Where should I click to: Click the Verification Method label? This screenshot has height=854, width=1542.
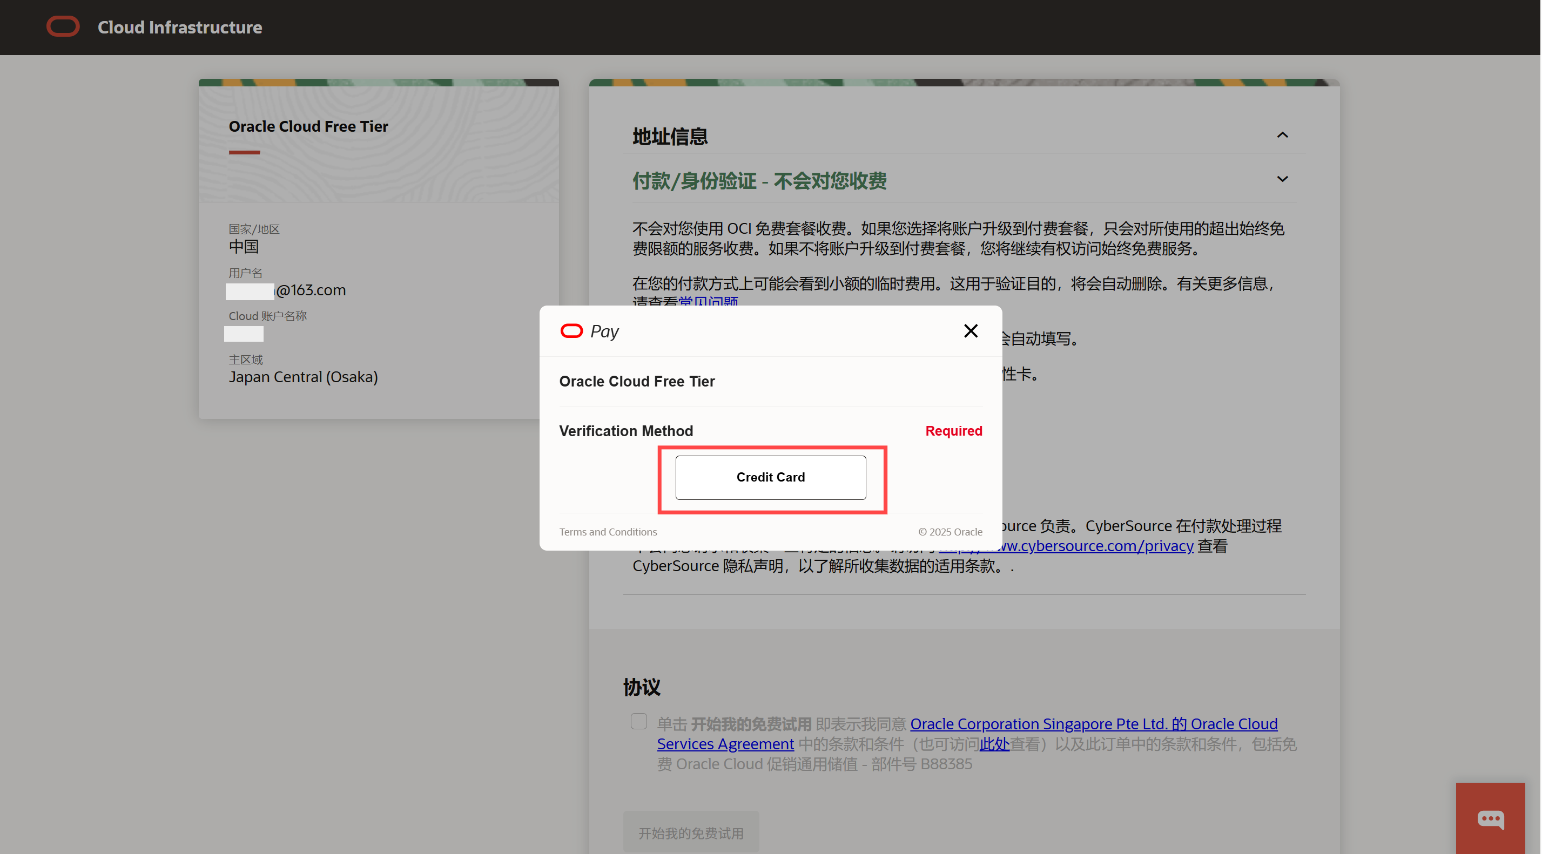pos(625,431)
